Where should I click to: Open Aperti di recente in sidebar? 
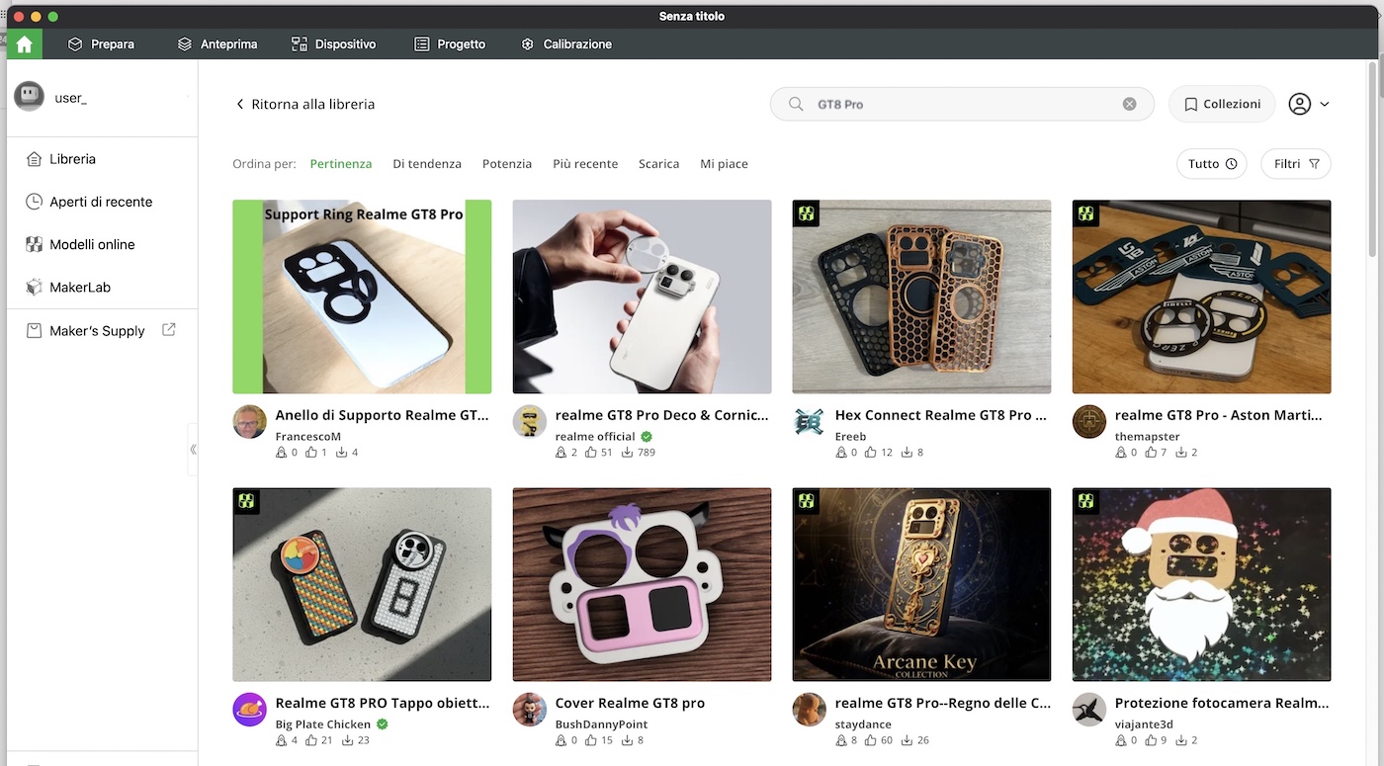(x=101, y=202)
